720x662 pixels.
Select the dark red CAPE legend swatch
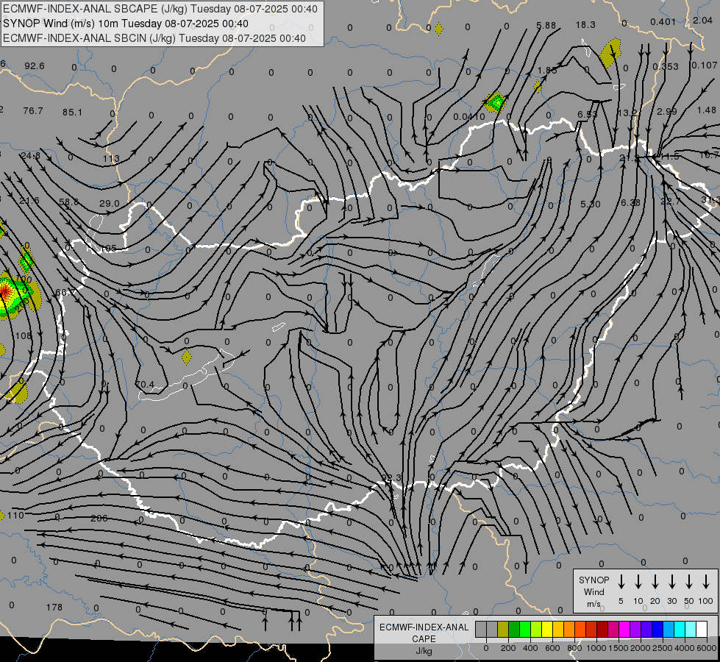point(602,630)
